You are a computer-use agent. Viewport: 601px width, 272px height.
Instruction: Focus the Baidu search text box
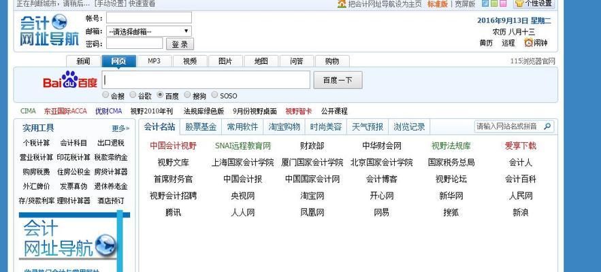pyautogui.click(x=206, y=80)
